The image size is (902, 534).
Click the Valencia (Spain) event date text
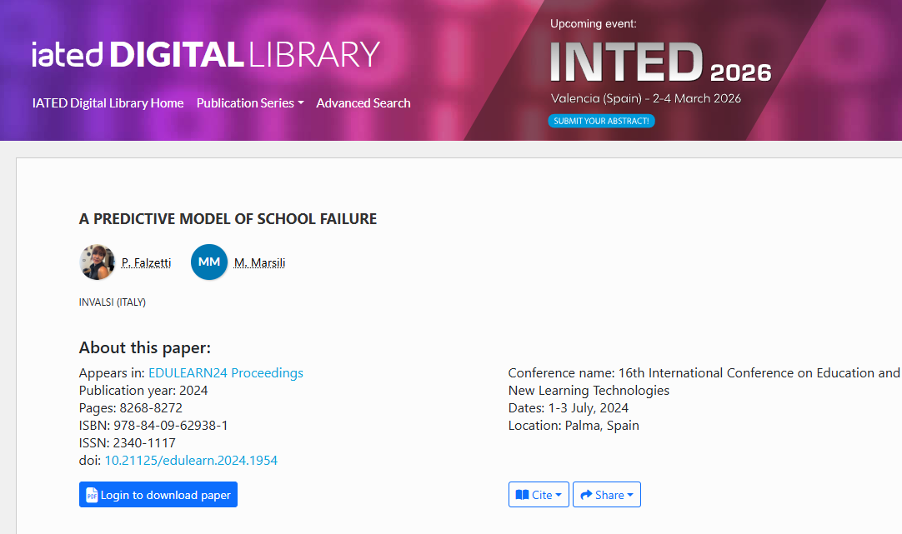click(x=645, y=98)
